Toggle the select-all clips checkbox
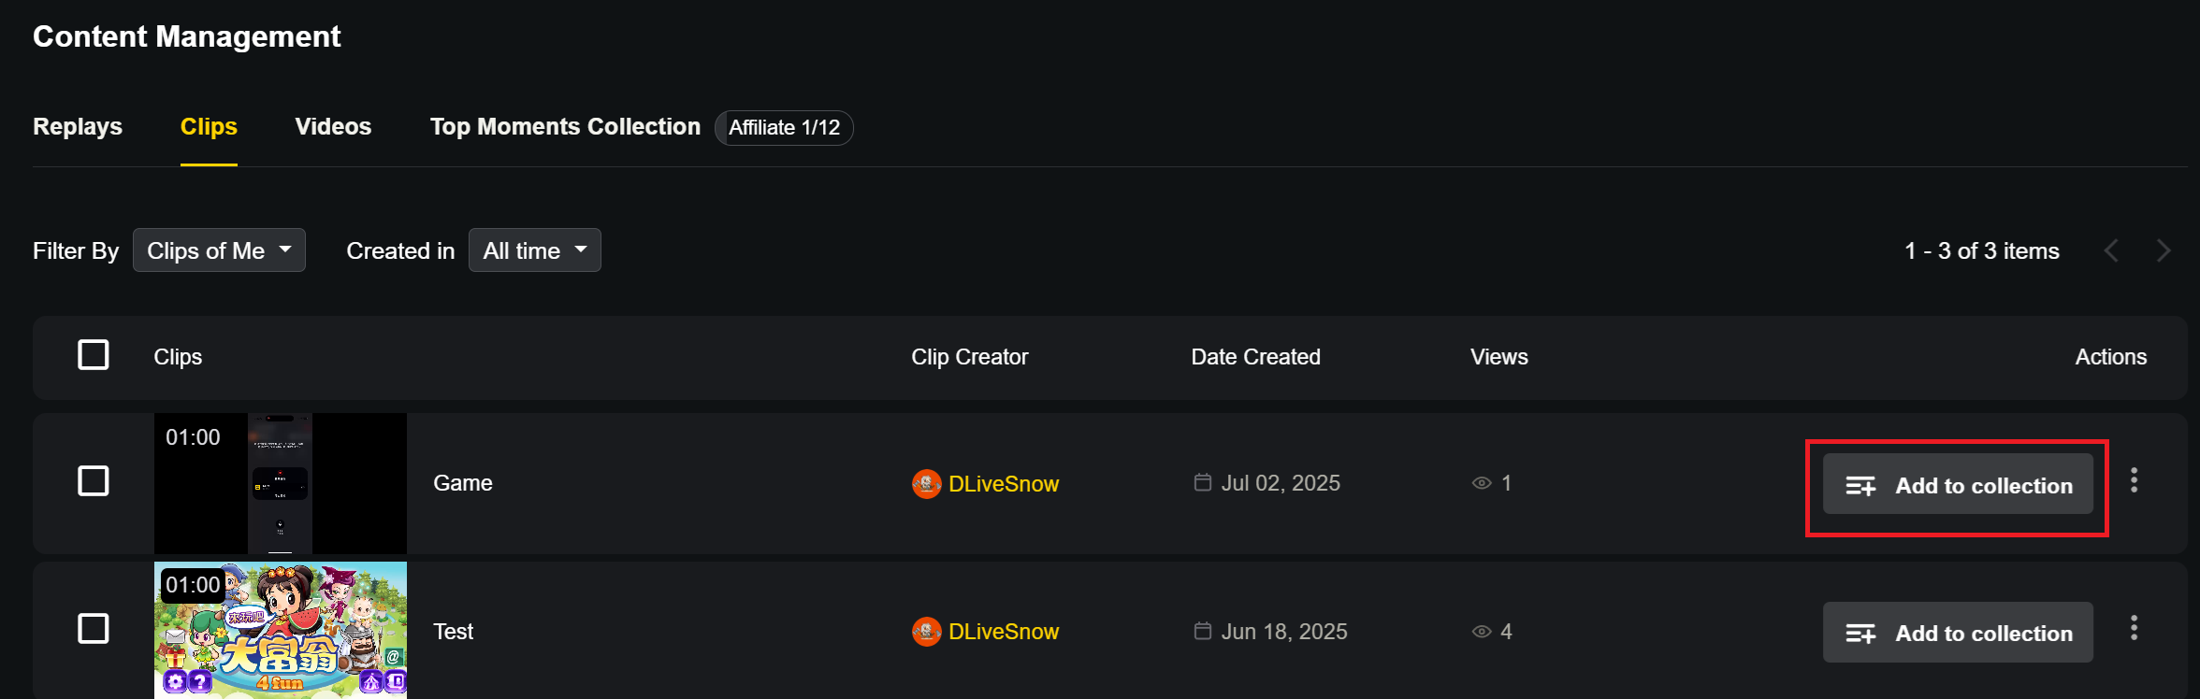The image size is (2200, 699). pos(94,355)
